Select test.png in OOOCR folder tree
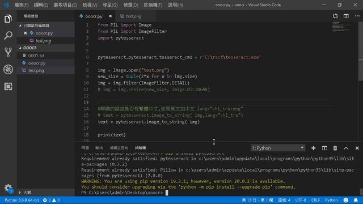This screenshot has height=204, width=363. point(46,70)
